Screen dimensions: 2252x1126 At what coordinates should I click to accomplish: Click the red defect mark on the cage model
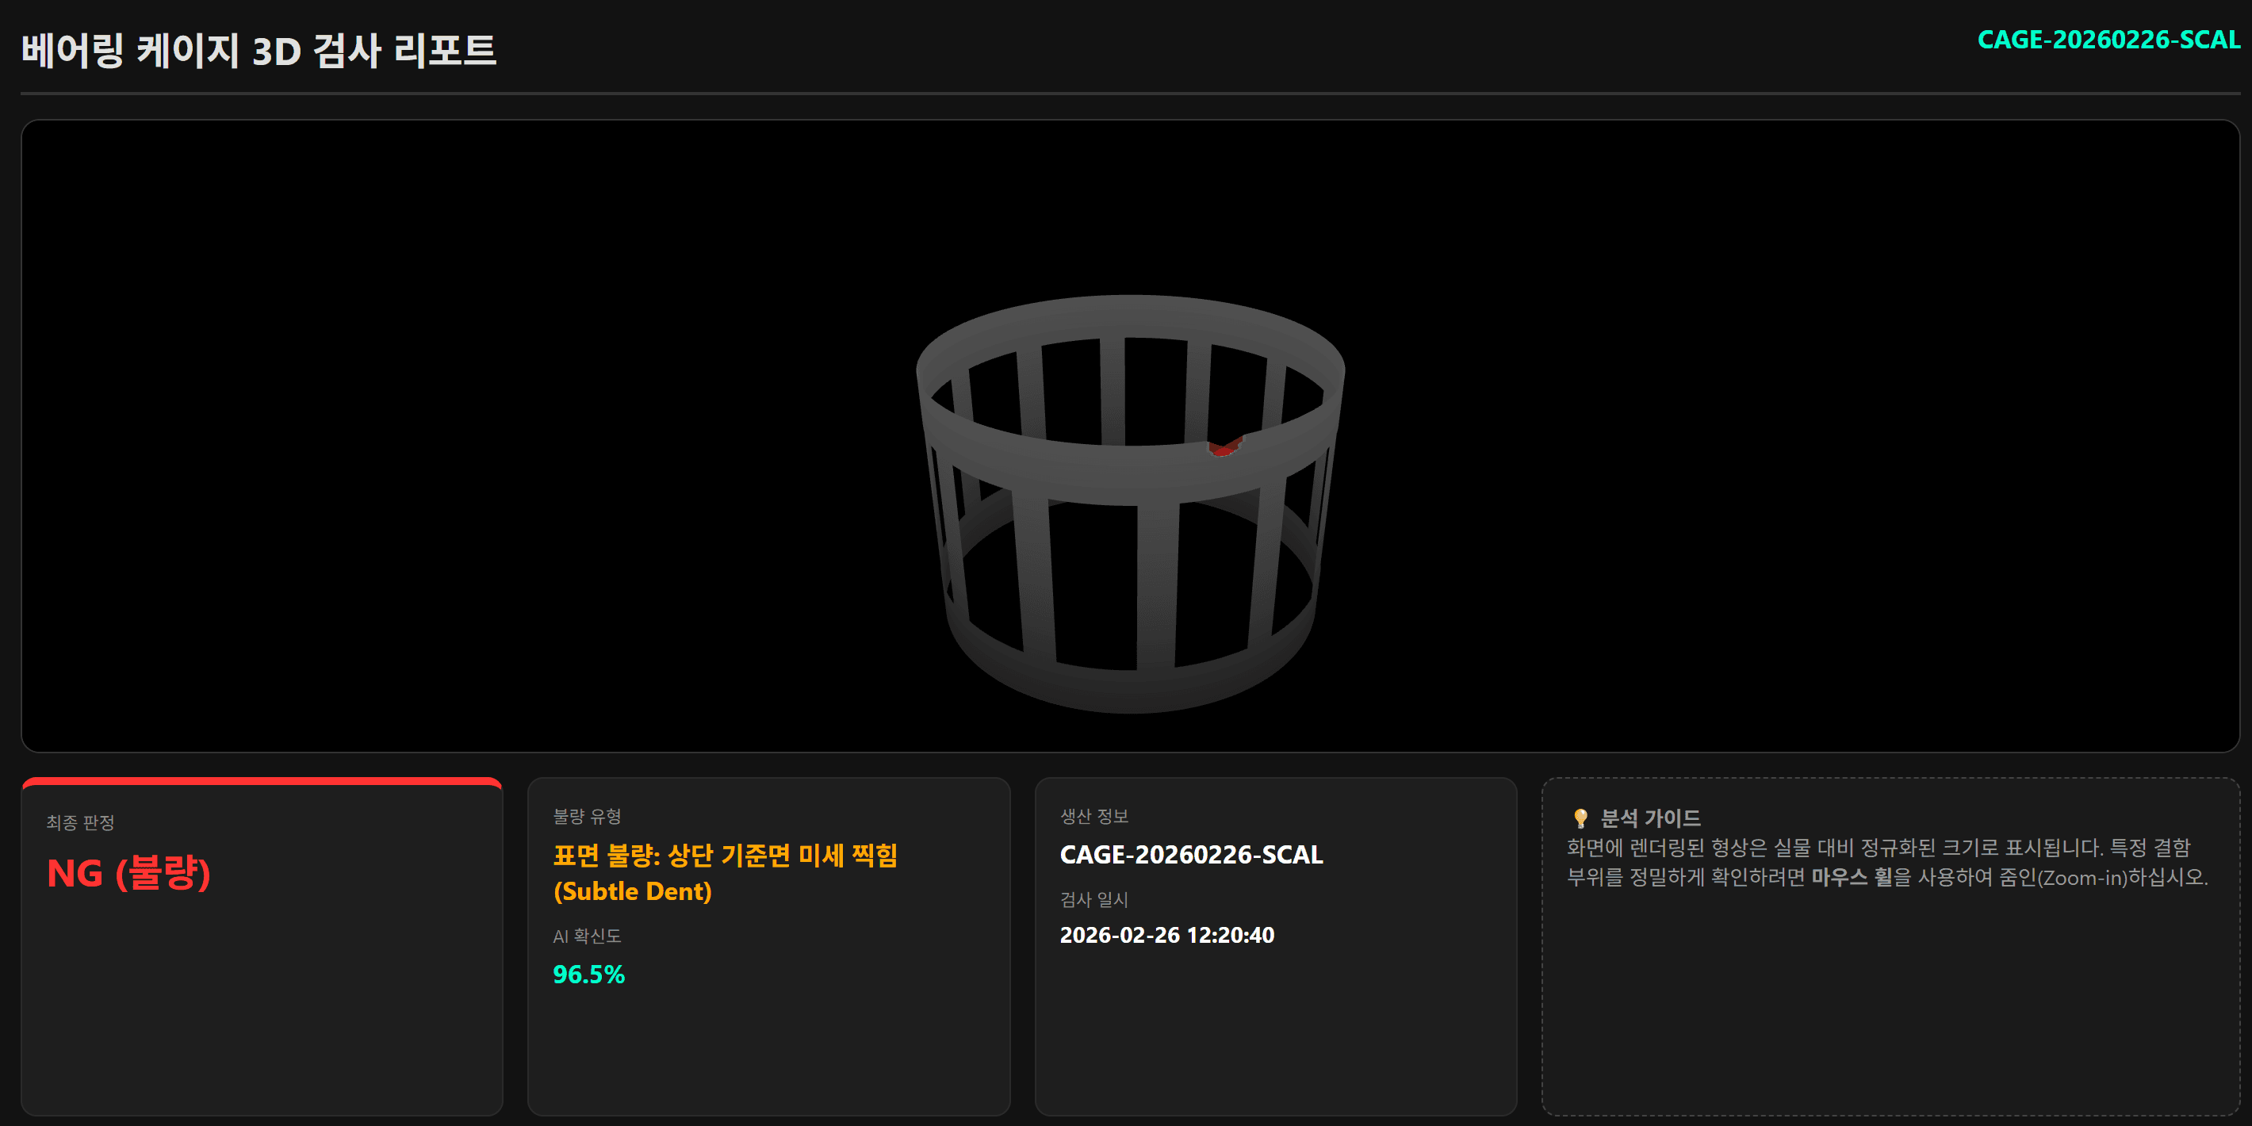pos(1224,446)
